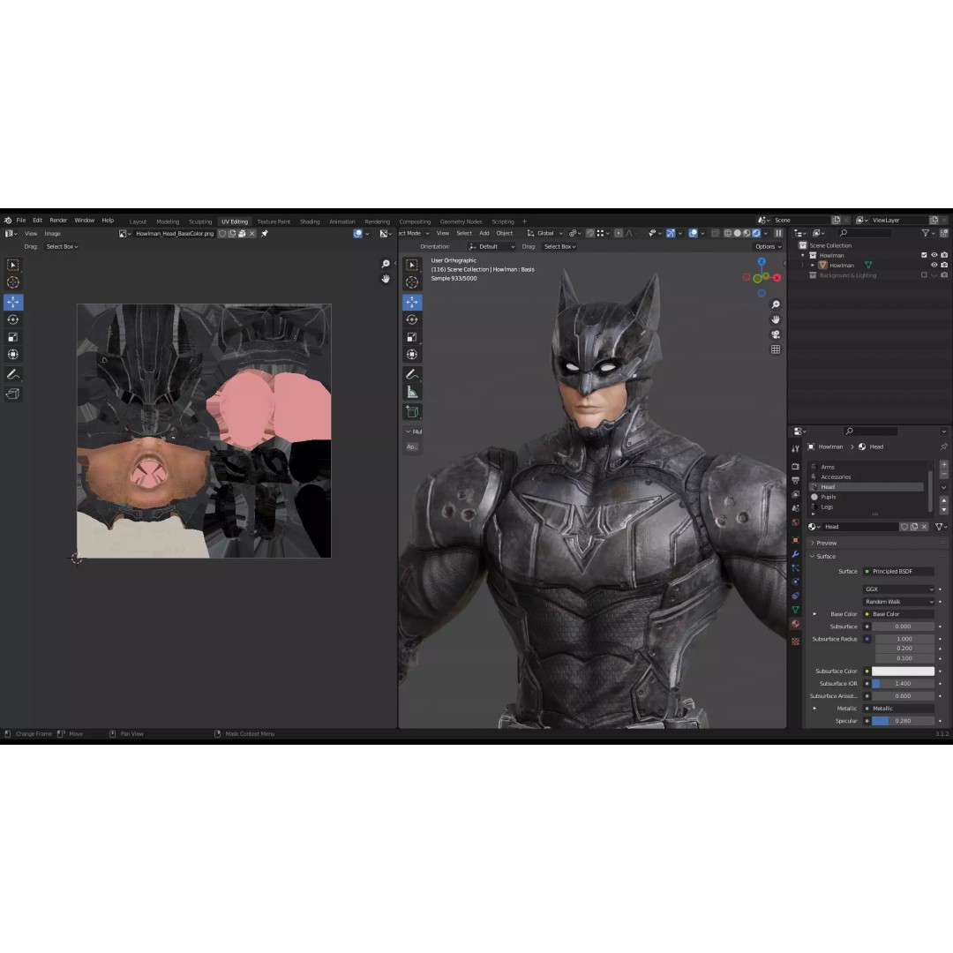Switch to the Layout workspace tab
Viewport: 953px width, 953px height.
[138, 221]
